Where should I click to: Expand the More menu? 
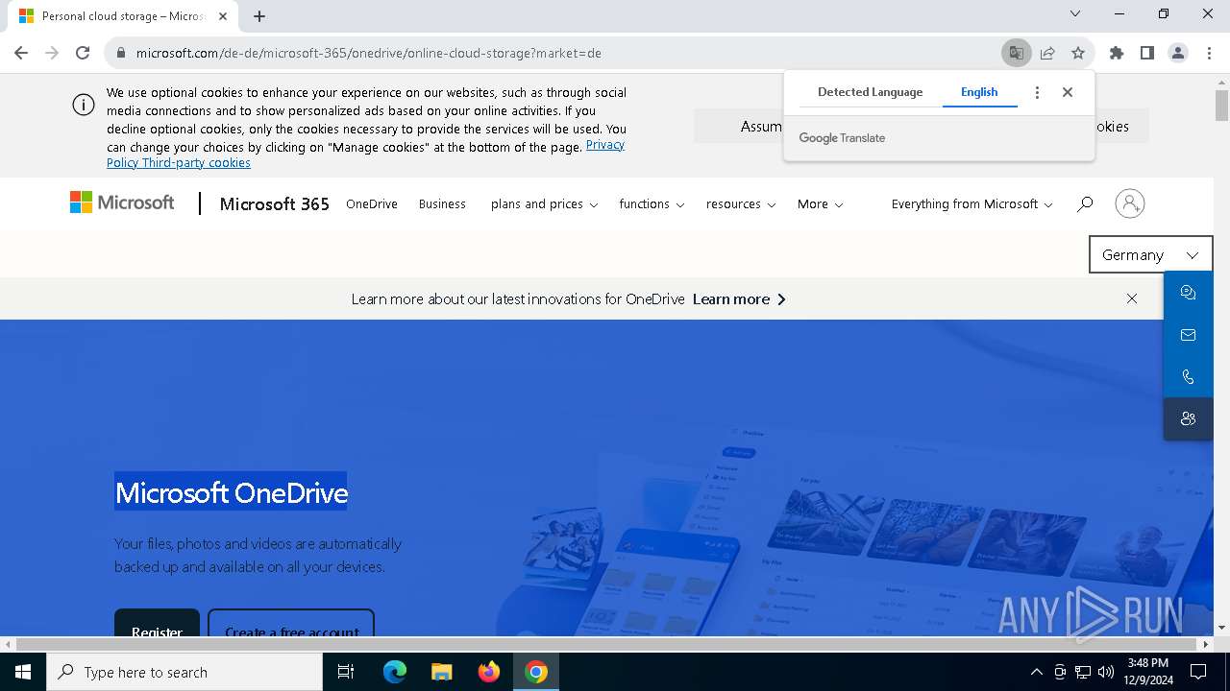(820, 203)
